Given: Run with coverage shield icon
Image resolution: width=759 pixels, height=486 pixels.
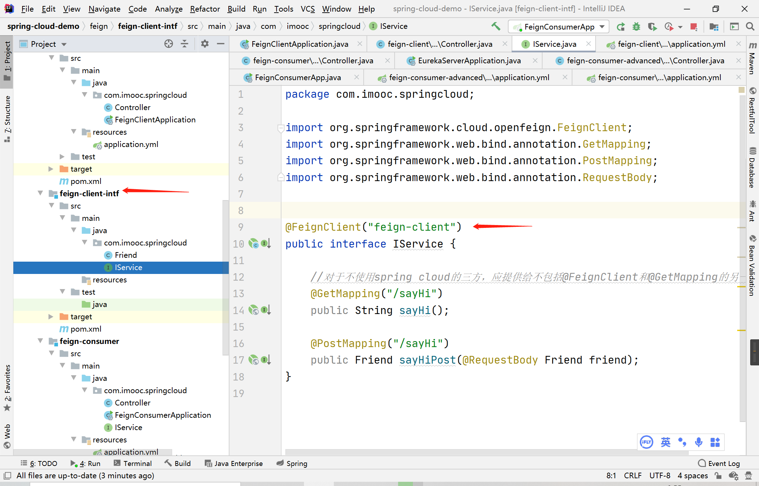Looking at the screenshot, I should click(x=652, y=27).
